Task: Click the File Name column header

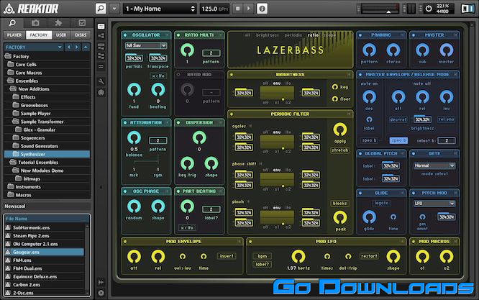Action: [47, 219]
